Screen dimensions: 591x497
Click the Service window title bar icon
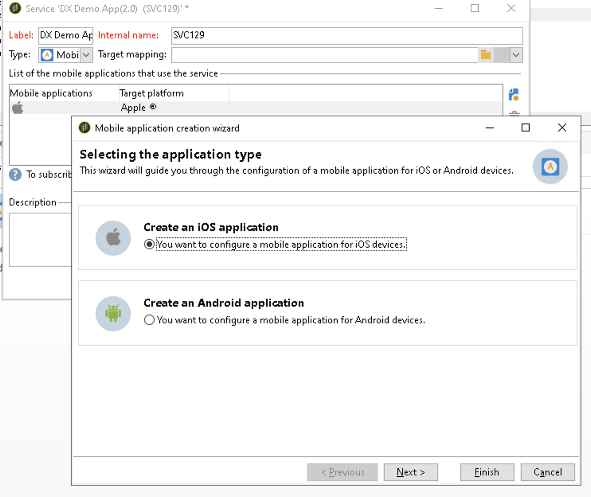[15, 8]
